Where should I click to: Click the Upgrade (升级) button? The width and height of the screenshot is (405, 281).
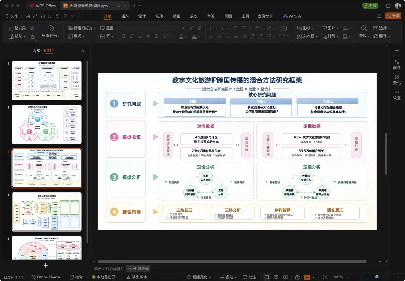(370, 6)
